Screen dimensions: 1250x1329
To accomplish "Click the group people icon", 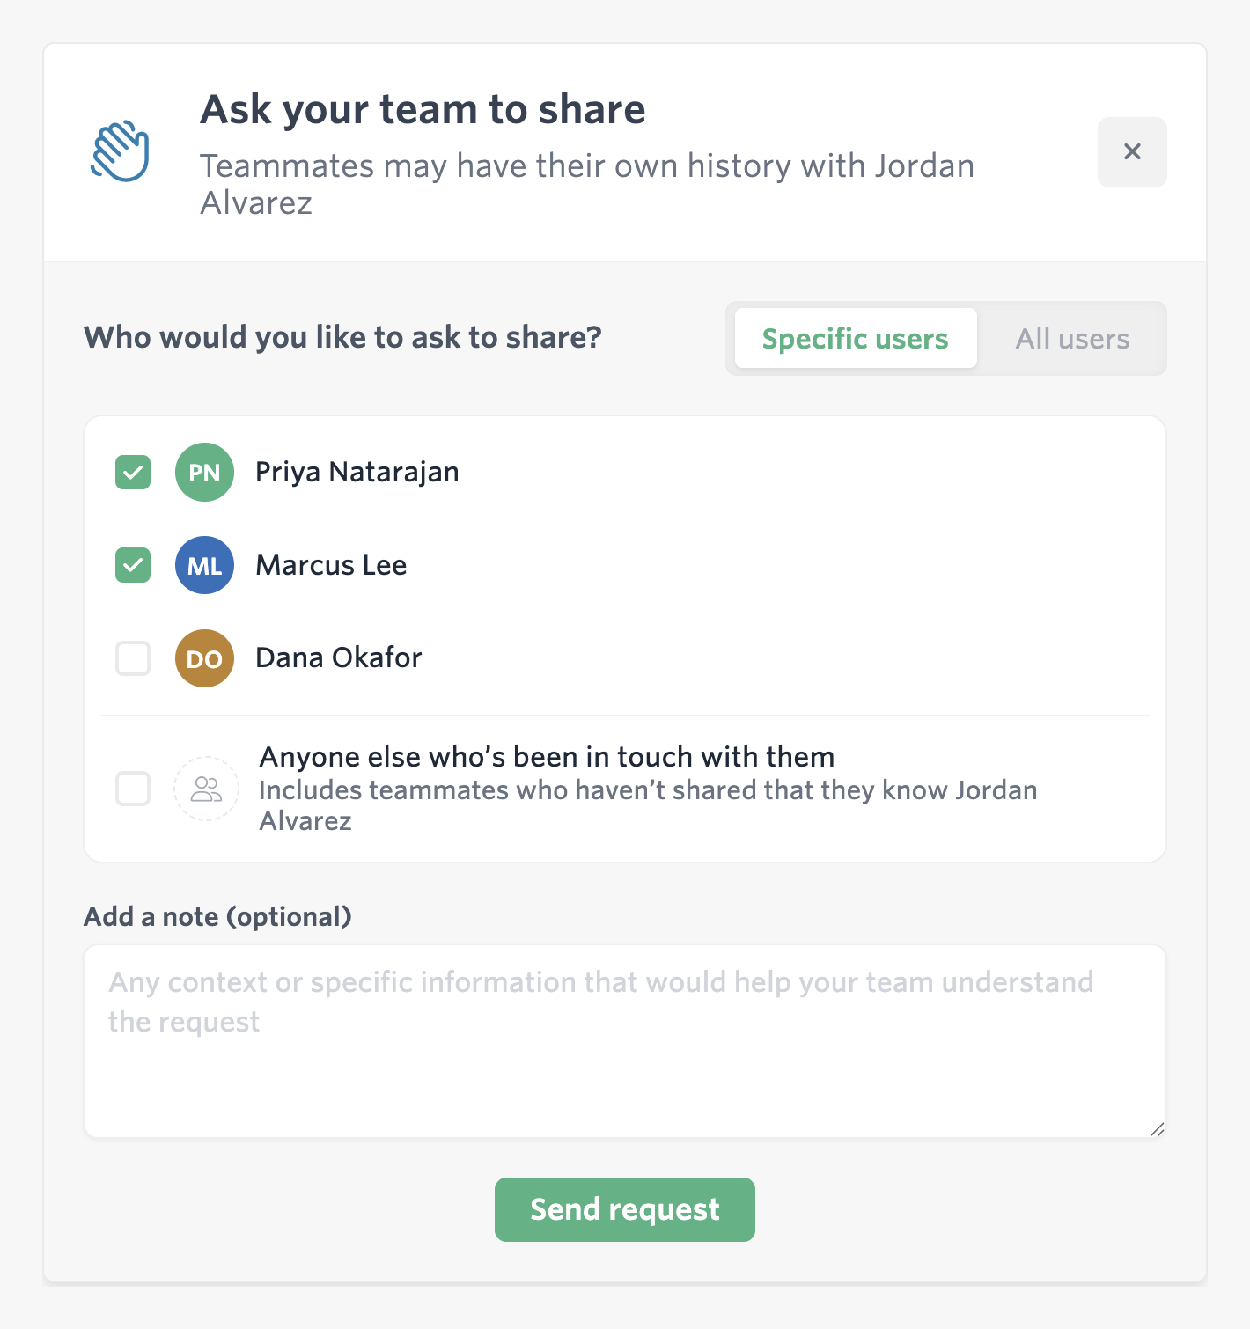I will point(206,789).
